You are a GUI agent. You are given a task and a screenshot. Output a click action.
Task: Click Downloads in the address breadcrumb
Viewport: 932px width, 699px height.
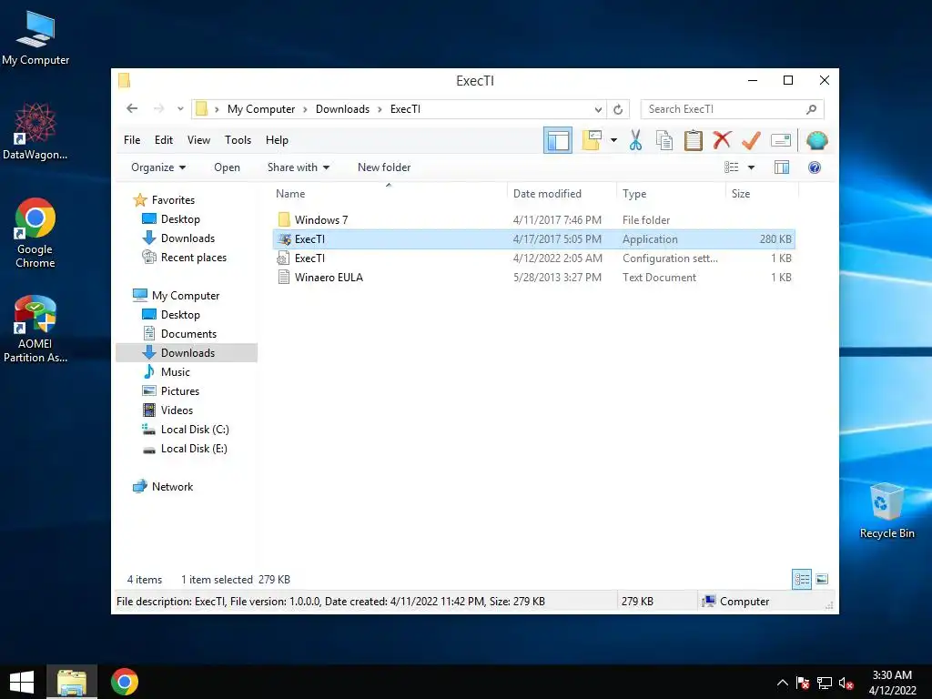342,109
